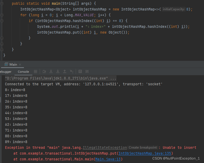Click the "8: index=8" output line
This screenshot has width=204, height=163.
[x=15, y=90]
